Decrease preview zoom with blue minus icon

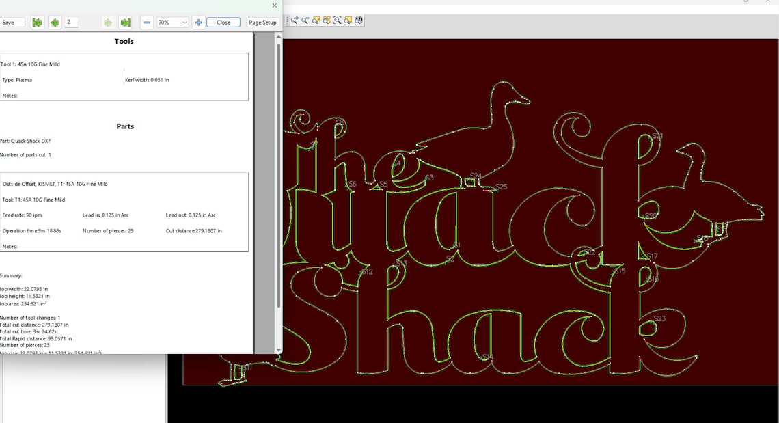point(146,22)
